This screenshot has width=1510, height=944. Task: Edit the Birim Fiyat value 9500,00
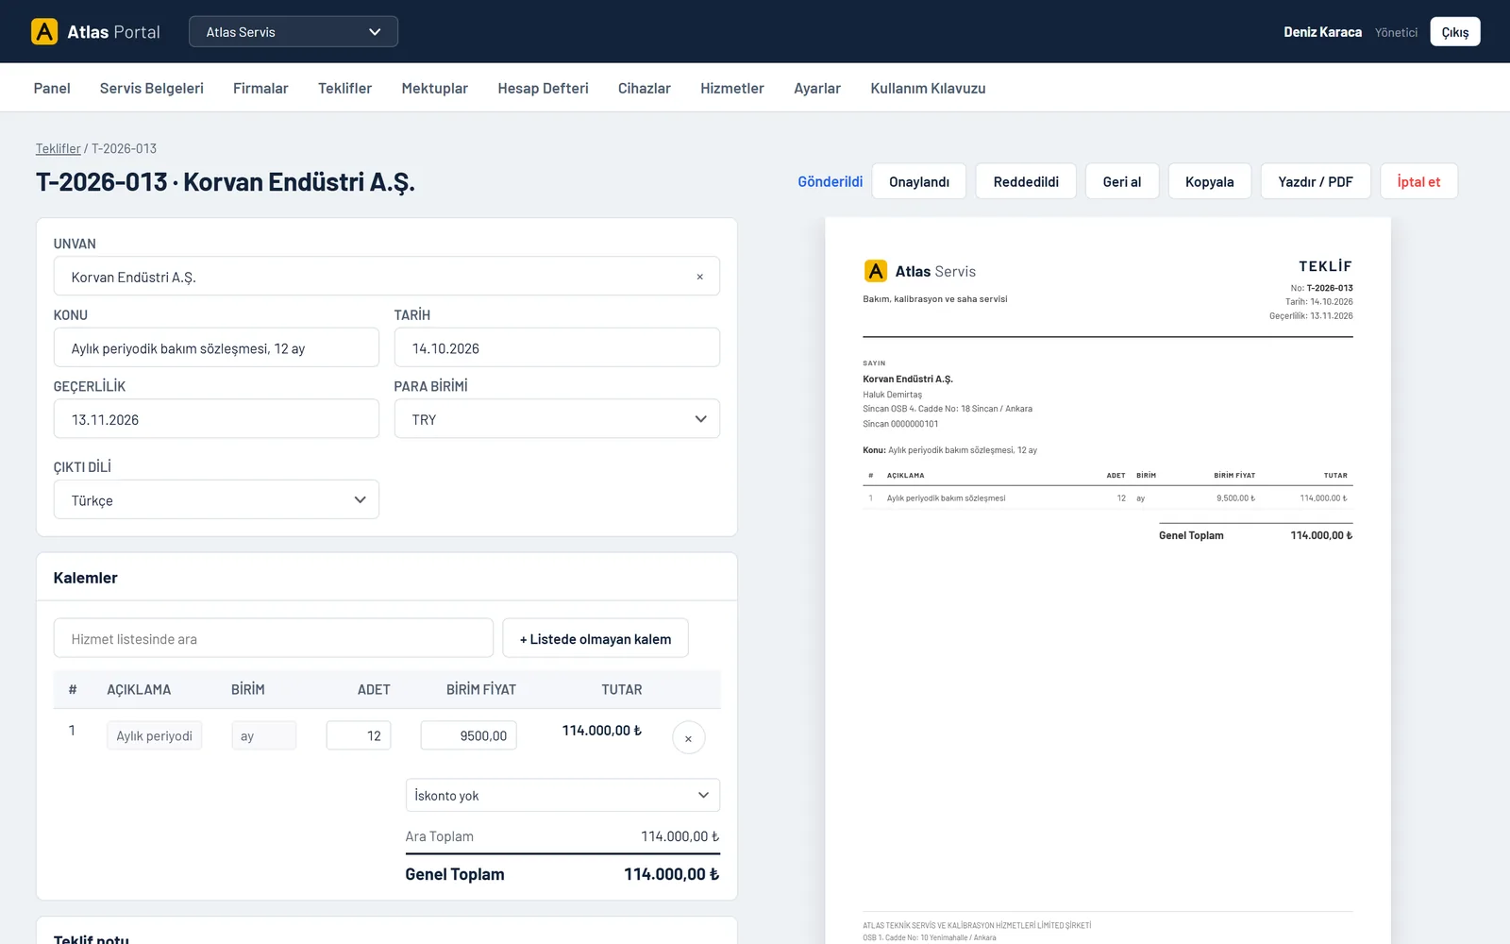(469, 735)
